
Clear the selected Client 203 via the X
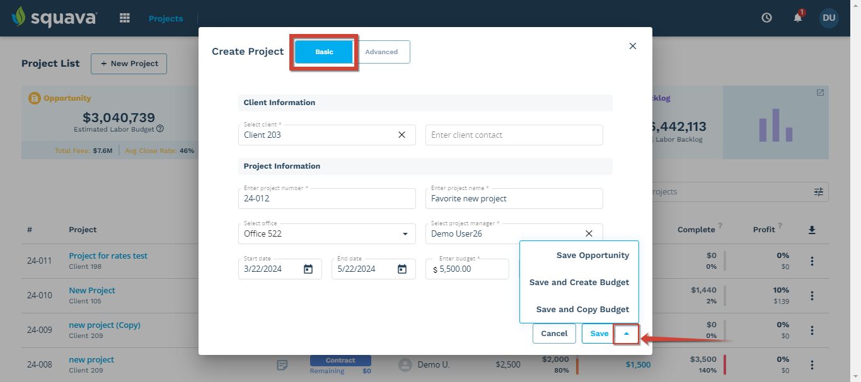point(402,134)
